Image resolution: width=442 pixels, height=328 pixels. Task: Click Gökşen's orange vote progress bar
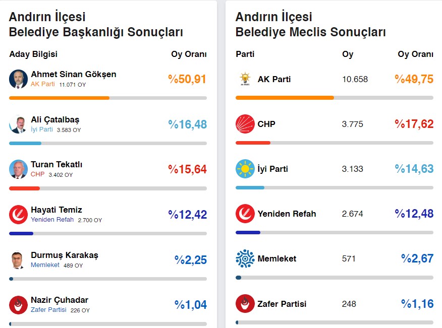click(x=59, y=98)
